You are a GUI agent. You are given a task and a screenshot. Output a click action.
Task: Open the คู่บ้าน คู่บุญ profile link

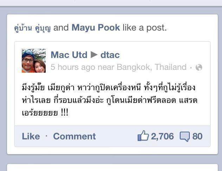coord(32,28)
